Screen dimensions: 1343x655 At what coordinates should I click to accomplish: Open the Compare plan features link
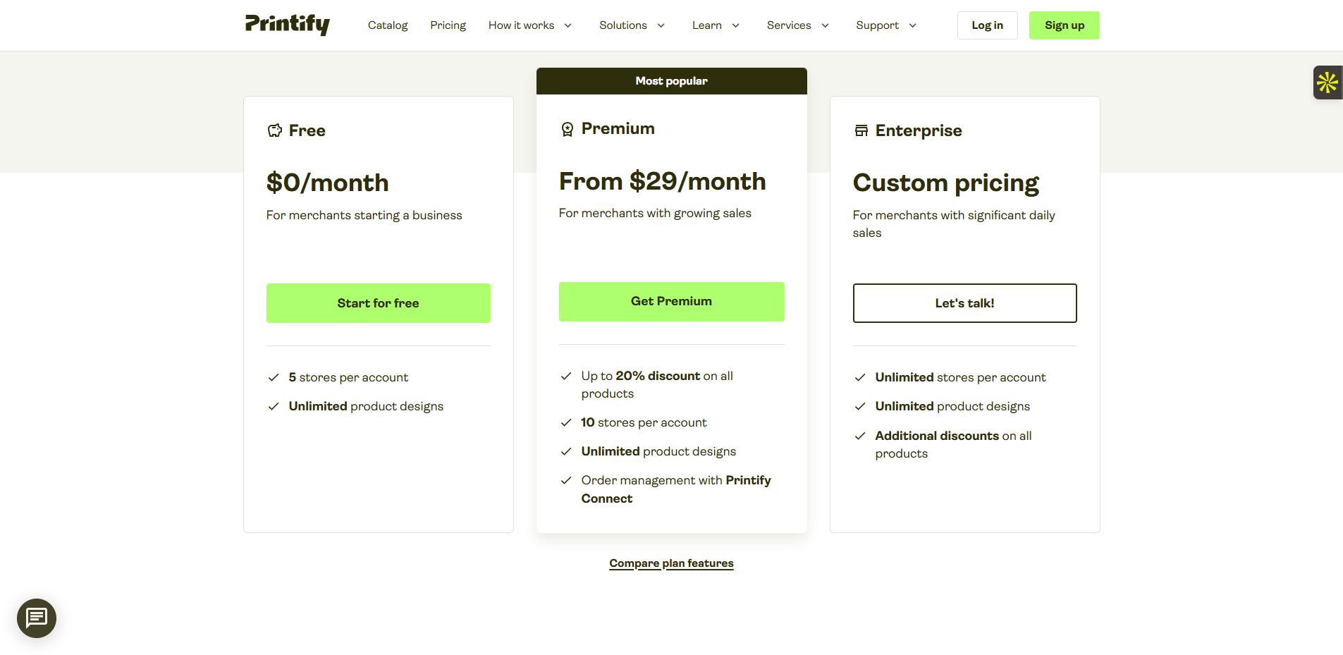670,563
